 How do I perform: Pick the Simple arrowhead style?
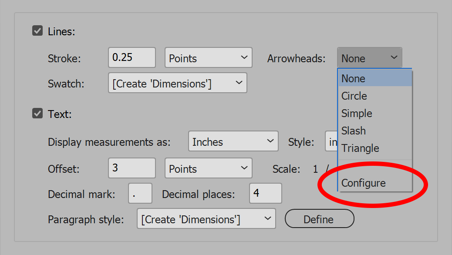coord(374,114)
